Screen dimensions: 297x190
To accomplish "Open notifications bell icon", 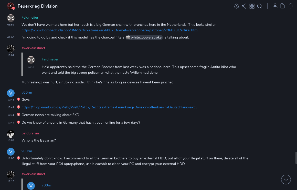I will pos(291,6).
